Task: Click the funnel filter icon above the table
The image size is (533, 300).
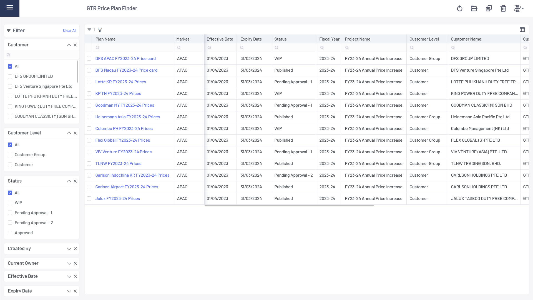Action: (100, 30)
